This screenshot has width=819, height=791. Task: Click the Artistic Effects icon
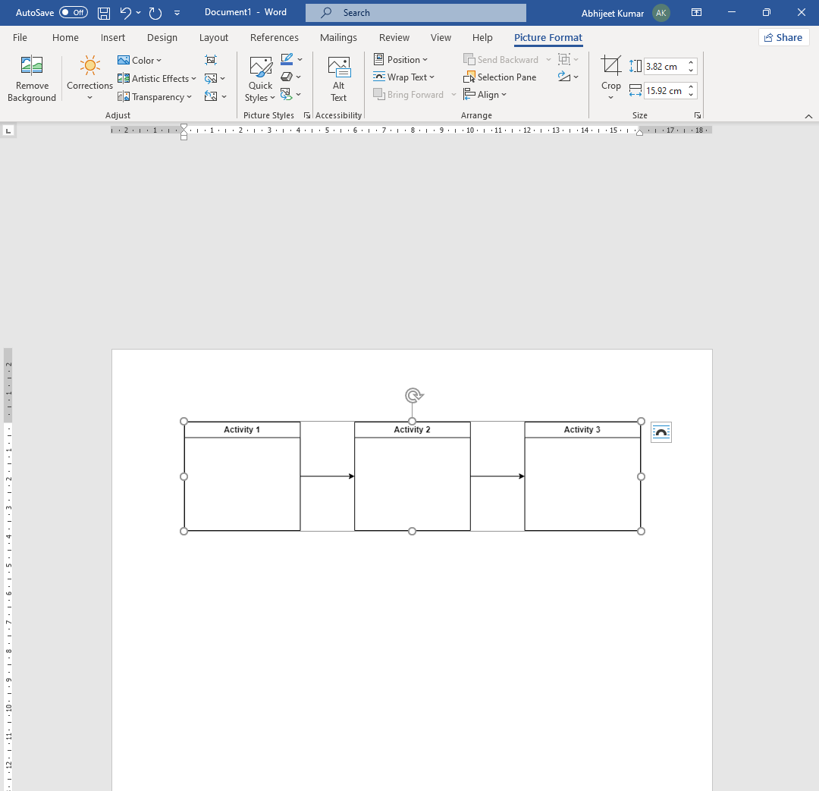coord(123,78)
